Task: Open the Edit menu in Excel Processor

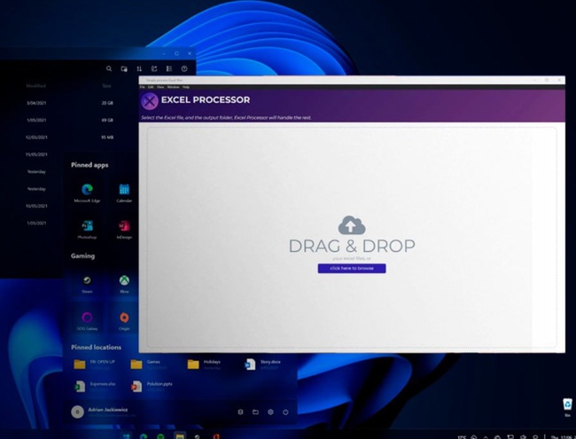Action: tap(151, 87)
